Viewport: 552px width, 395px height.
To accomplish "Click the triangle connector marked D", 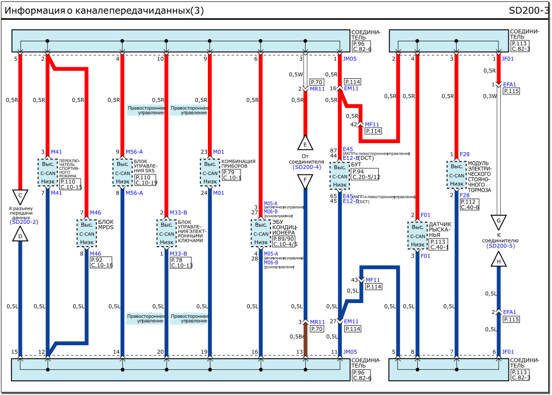I will (x=20, y=235).
